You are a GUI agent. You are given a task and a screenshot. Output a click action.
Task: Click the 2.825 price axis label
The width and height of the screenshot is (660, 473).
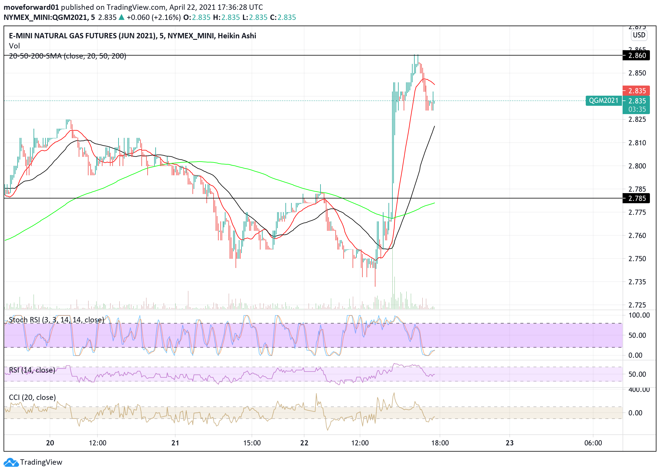click(x=637, y=119)
